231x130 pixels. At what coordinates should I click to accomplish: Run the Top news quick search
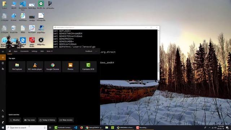[x=30, y=120]
